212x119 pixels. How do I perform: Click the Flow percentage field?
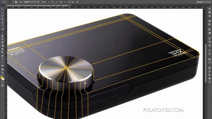[x=66, y=2]
